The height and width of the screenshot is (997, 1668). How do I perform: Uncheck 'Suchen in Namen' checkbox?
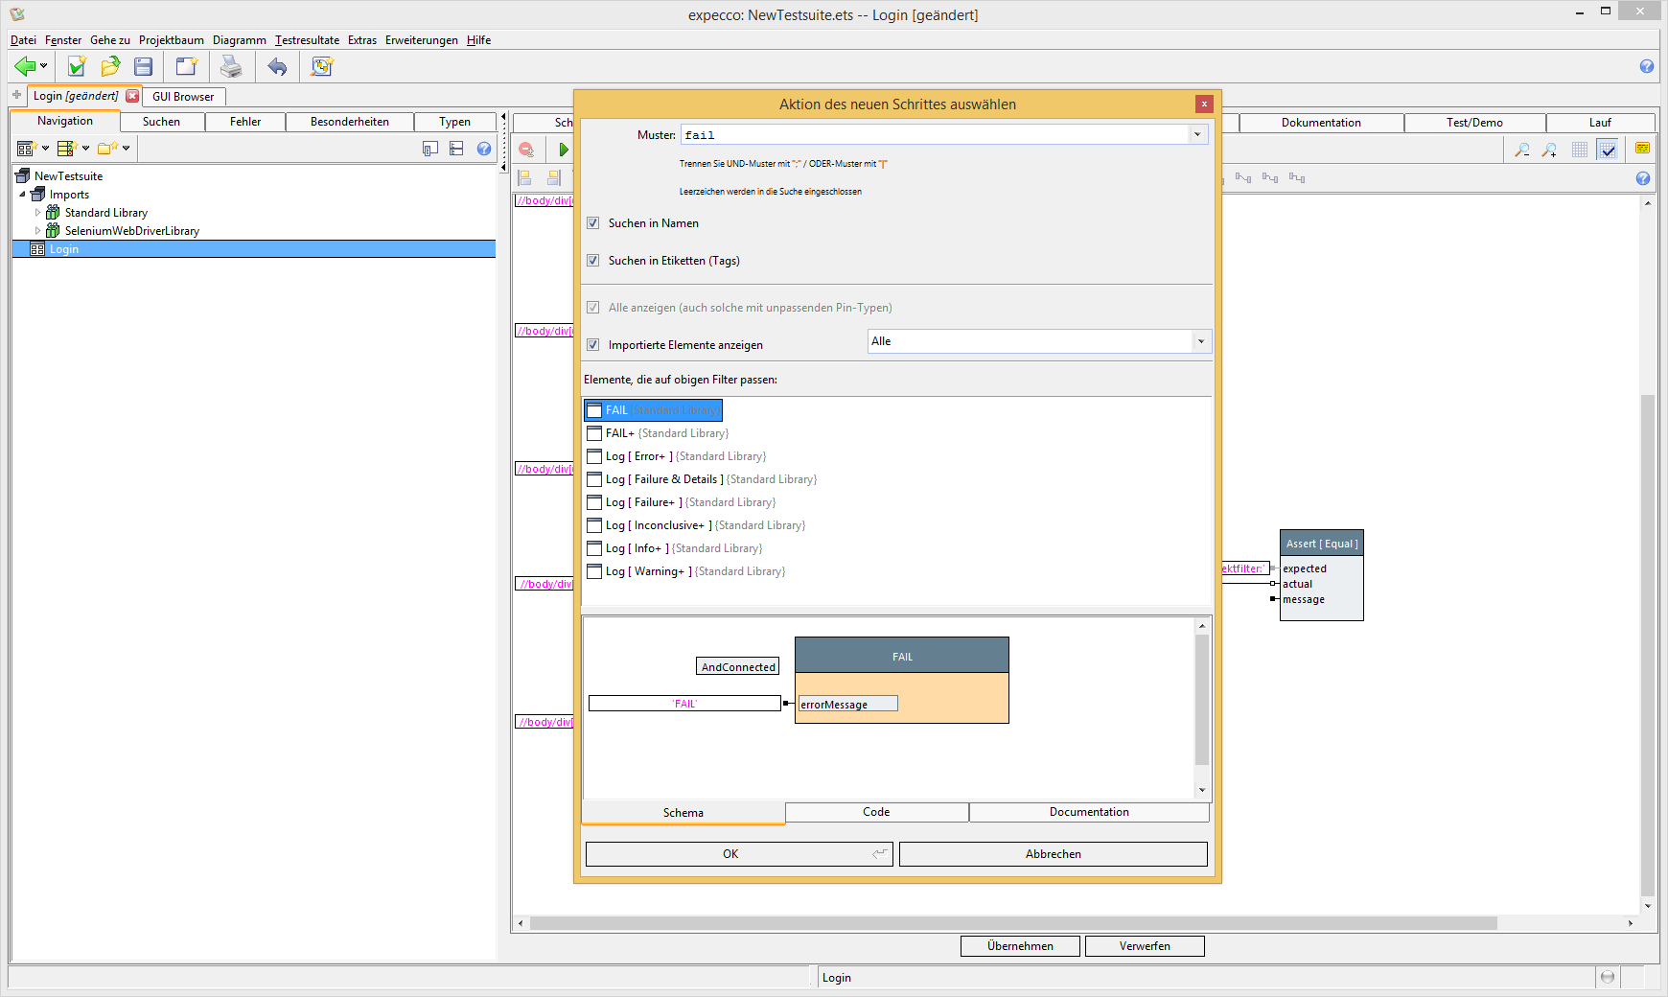(x=593, y=223)
